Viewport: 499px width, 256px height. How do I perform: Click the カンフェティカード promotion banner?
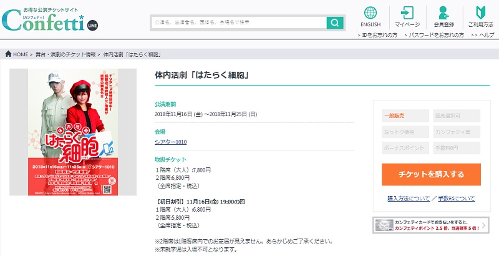point(431,225)
